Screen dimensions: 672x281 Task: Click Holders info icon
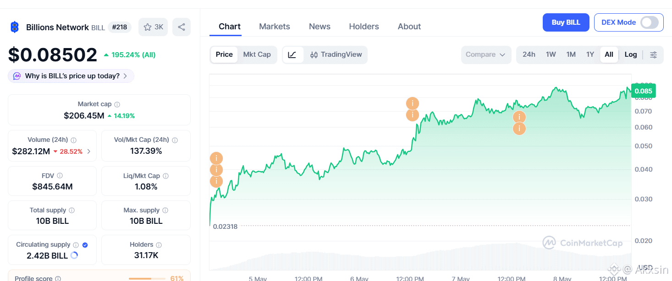point(159,245)
